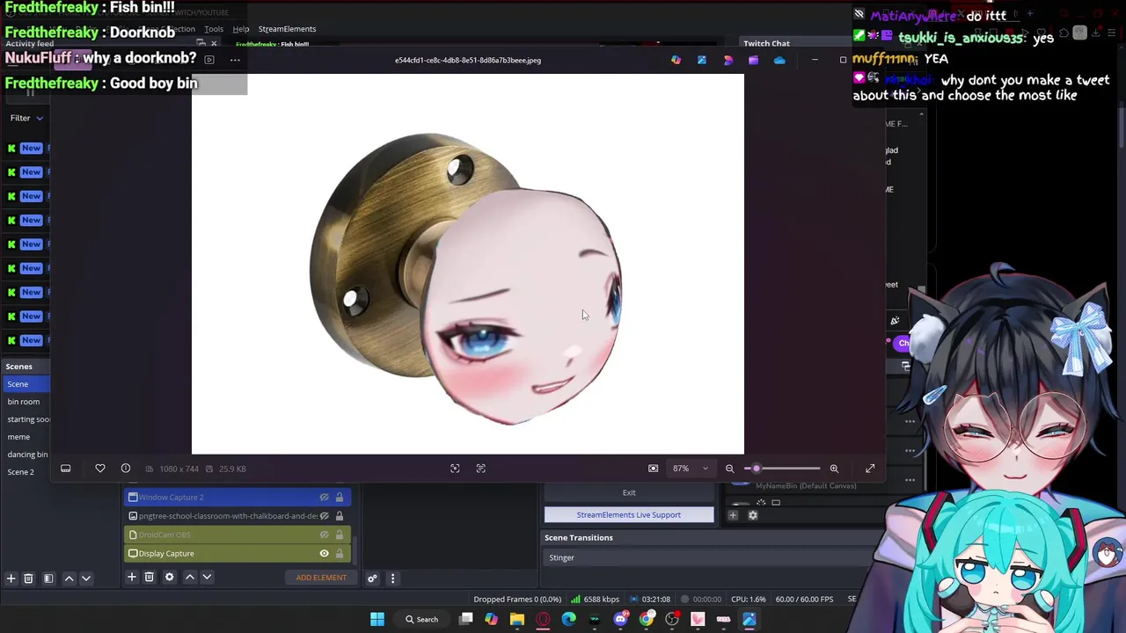This screenshot has height=633, width=1126.
Task: Click the taskbar Search box
Action: tap(422, 619)
